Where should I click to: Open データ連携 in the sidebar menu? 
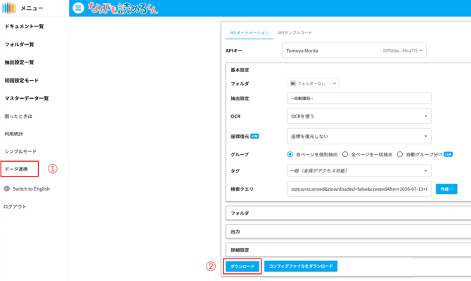click(20, 169)
